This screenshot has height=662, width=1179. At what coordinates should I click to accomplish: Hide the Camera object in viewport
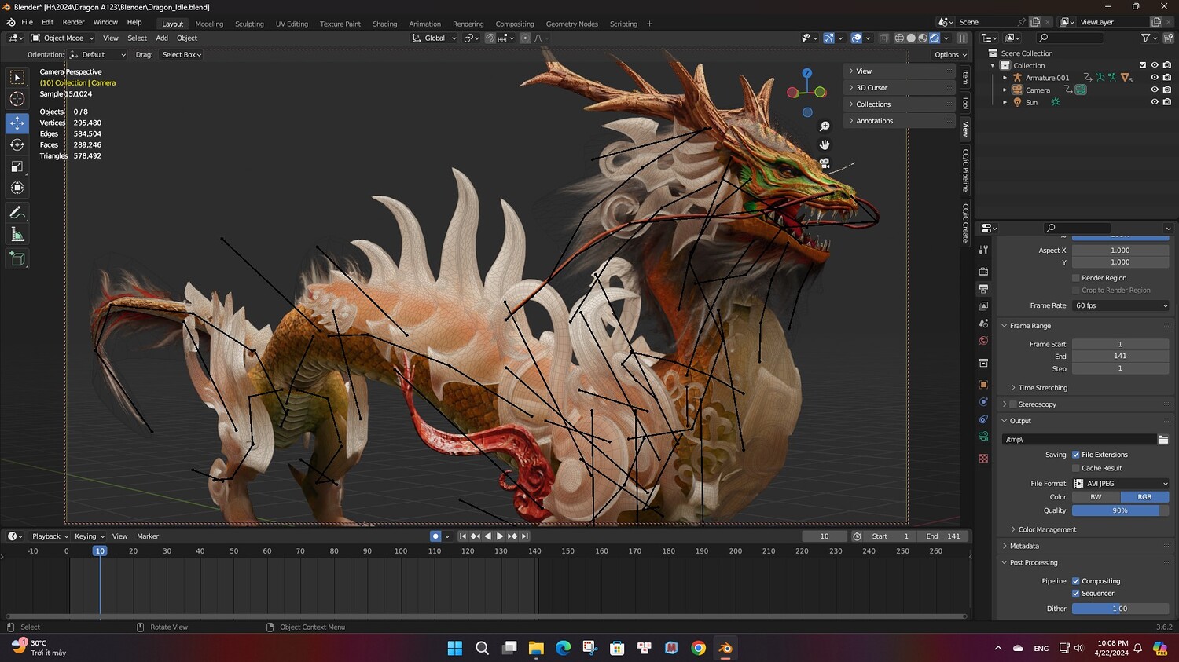coord(1155,90)
